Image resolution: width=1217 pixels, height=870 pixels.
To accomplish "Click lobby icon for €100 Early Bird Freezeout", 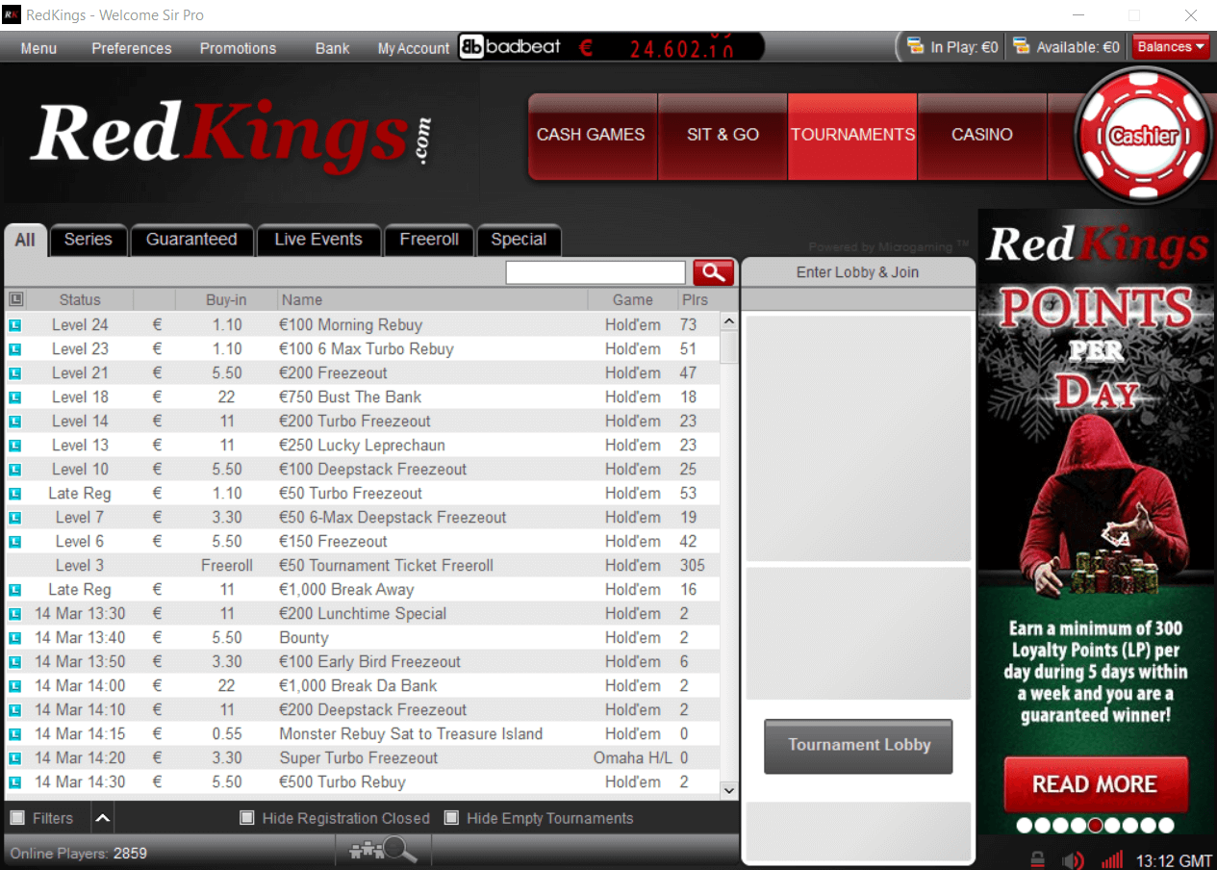I will pyautogui.click(x=14, y=662).
